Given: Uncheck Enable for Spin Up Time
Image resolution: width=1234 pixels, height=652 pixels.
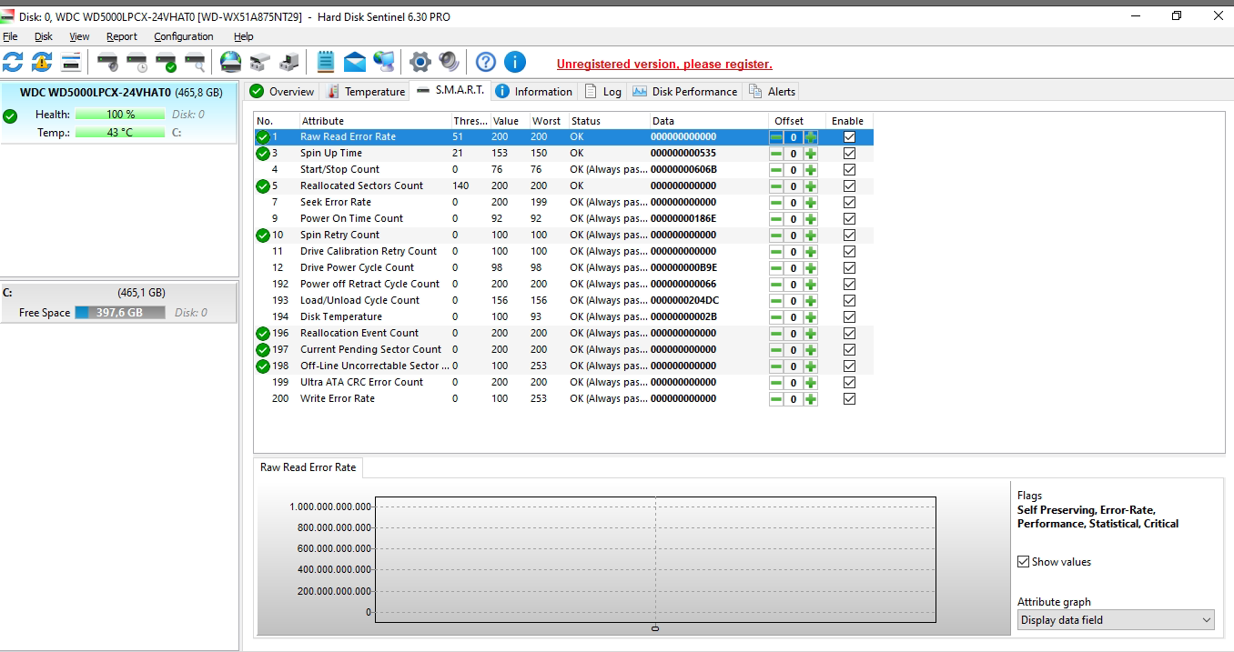Looking at the screenshot, I should (x=849, y=154).
